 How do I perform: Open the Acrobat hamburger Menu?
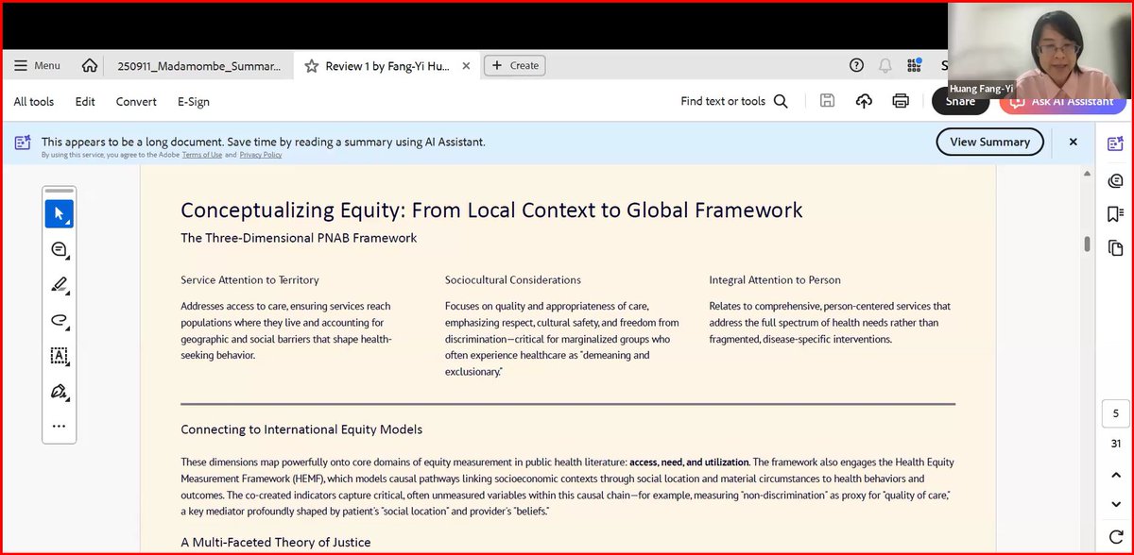click(x=38, y=65)
